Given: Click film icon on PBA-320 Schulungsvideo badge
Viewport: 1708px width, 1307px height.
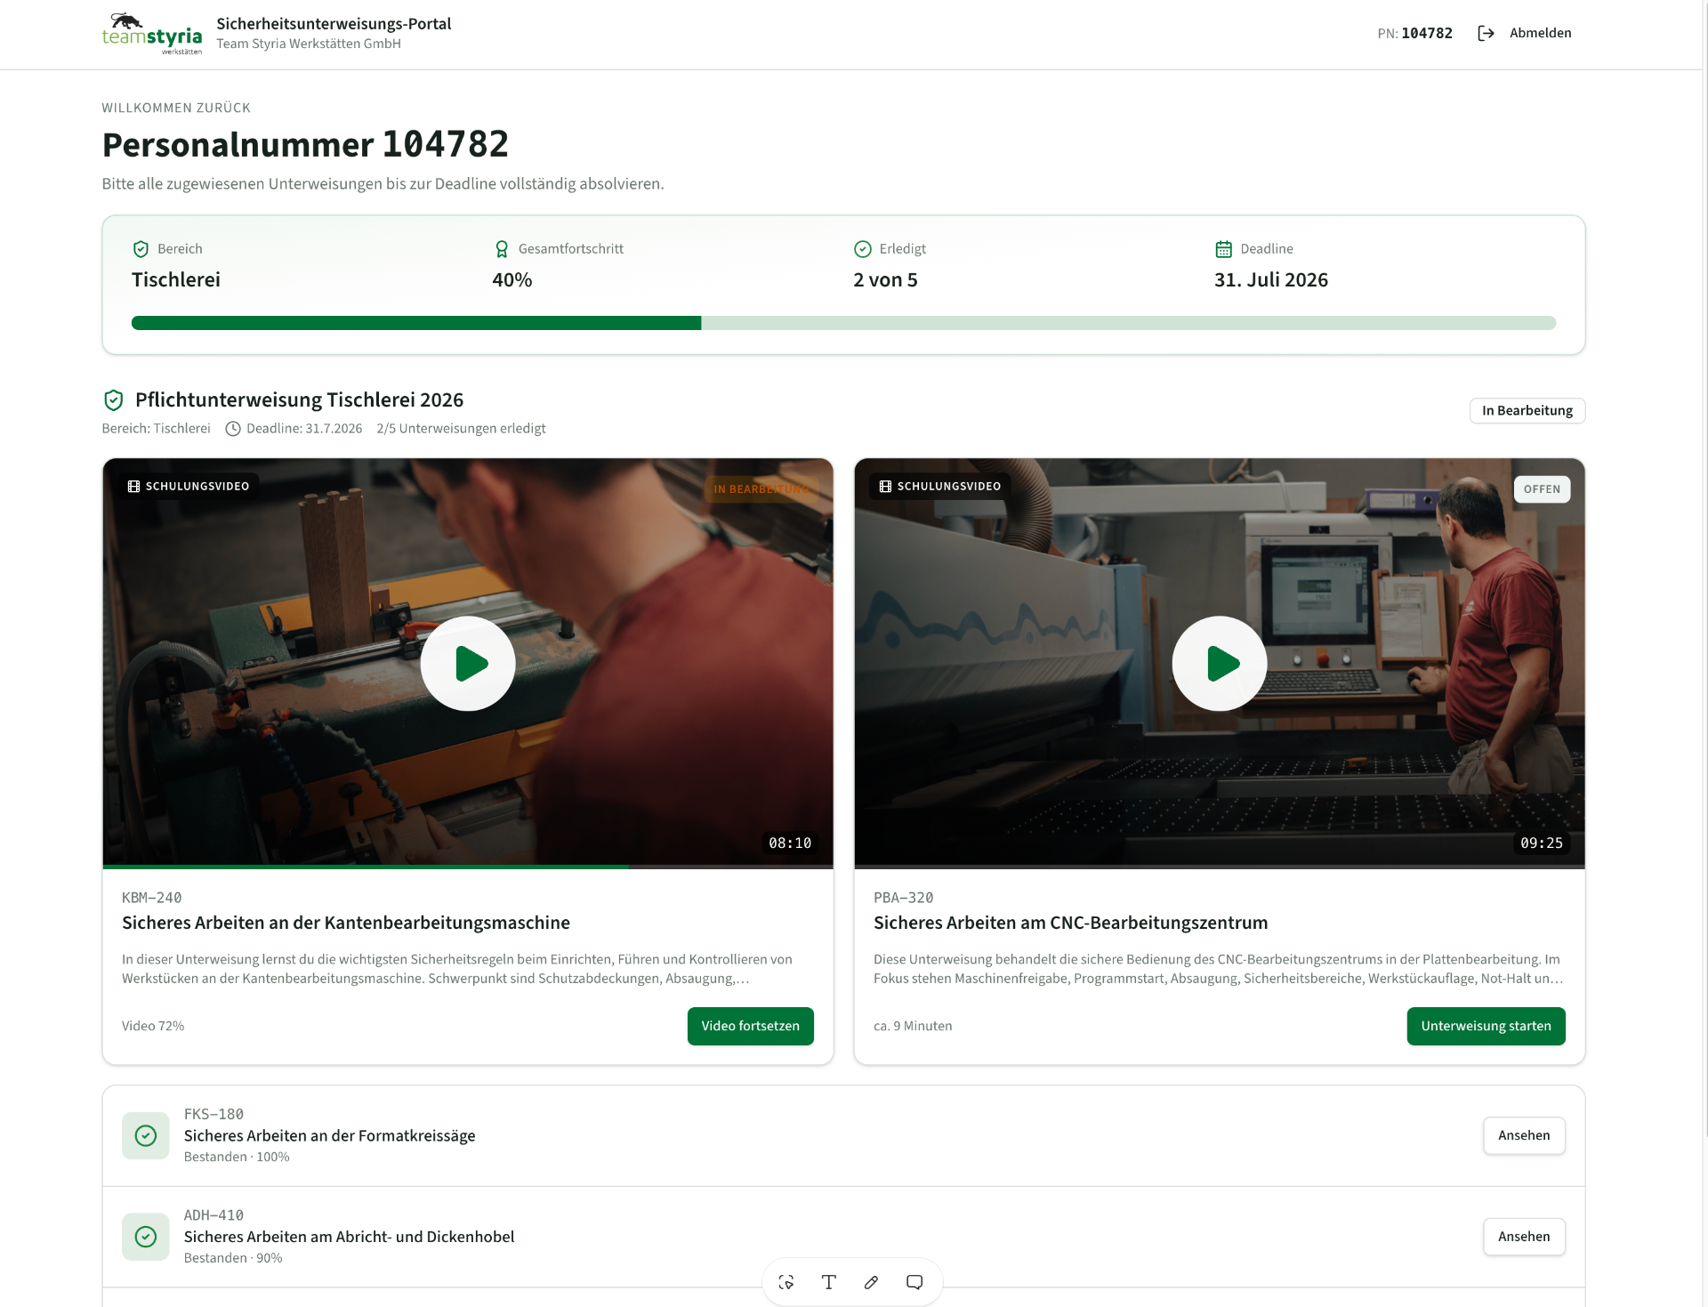Looking at the screenshot, I should pos(885,487).
